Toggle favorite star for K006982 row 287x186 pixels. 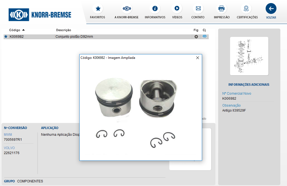point(6,37)
